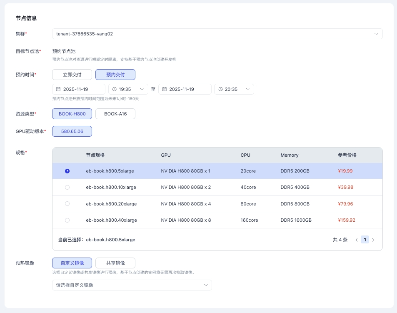The width and height of the screenshot is (397, 313).
Task: Click the clock icon beside 20:35
Action: click(220, 89)
